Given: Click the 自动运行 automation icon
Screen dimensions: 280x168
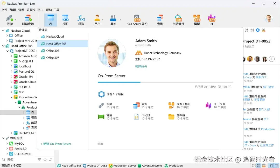Looking at the screenshot, I should 178,20.
